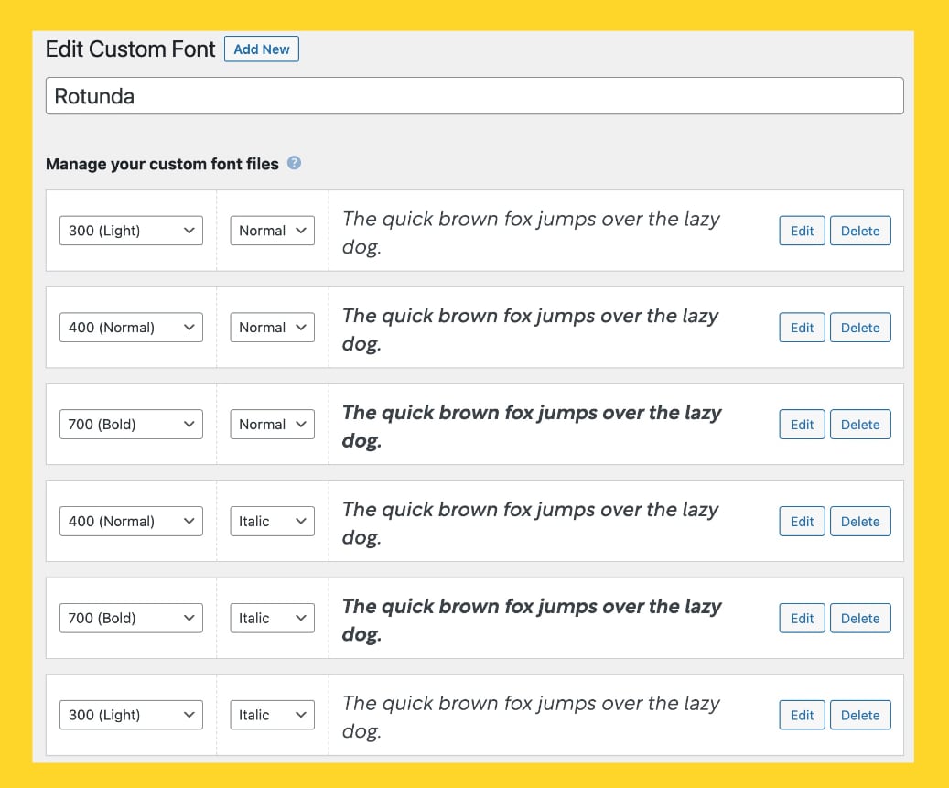Screen dimensions: 949x788
Task: Open the 300 (Light) weight dropdown in the Normal style row
Action: click(x=131, y=231)
